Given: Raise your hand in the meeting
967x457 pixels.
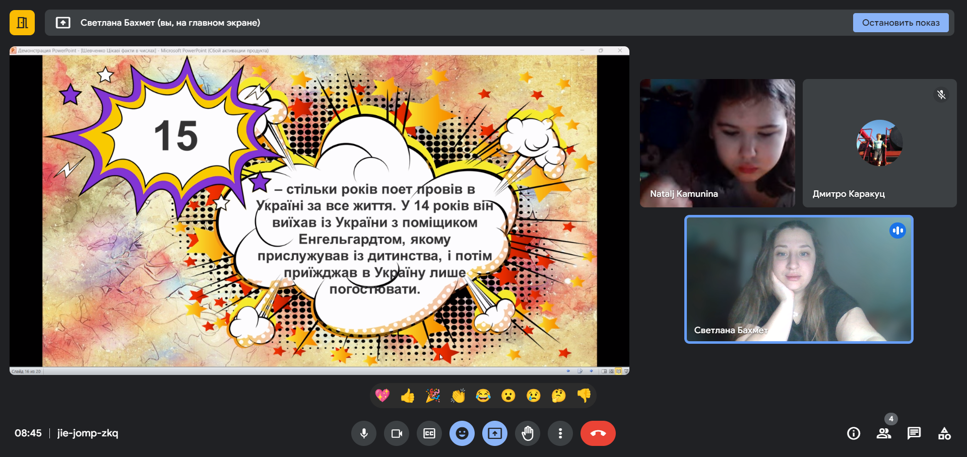Looking at the screenshot, I should click(528, 433).
